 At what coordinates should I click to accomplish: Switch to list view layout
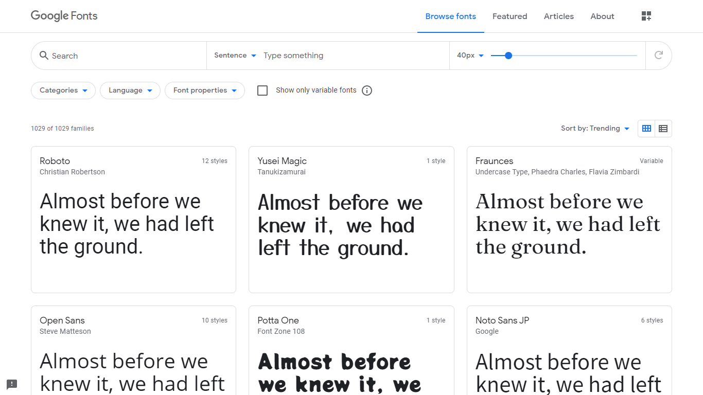click(663, 129)
